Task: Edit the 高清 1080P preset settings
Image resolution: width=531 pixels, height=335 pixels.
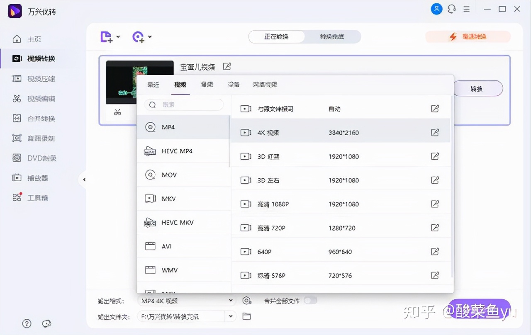Action: (x=435, y=204)
